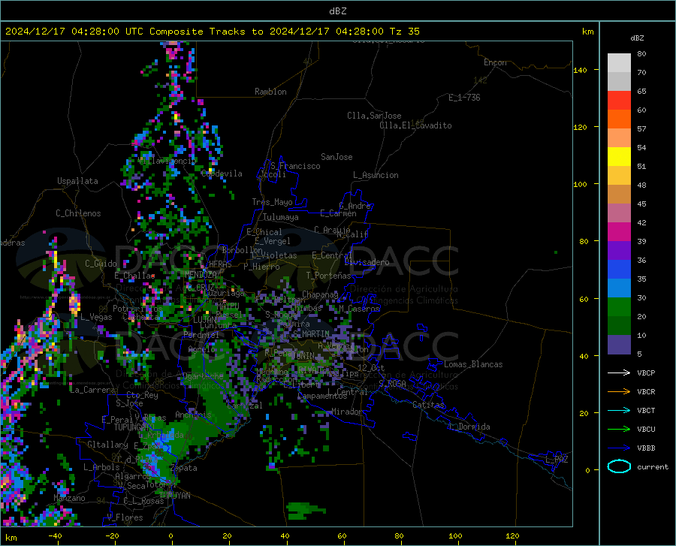
Task: Pick the dark green 20 dBZ band
Action: point(619,326)
